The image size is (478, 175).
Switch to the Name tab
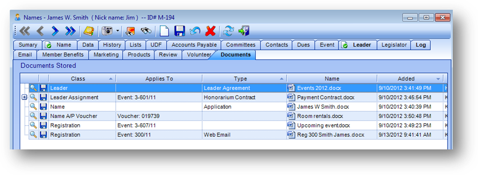(x=59, y=45)
